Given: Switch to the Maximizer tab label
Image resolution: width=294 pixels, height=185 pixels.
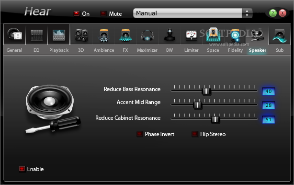Looking at the screenshot, I should [147, 50].
